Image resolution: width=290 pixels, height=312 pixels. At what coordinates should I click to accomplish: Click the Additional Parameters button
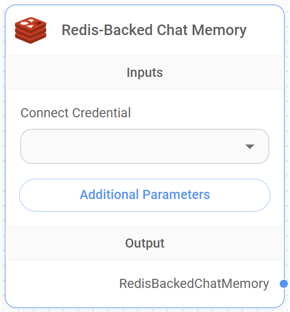[x=145, y=195]
